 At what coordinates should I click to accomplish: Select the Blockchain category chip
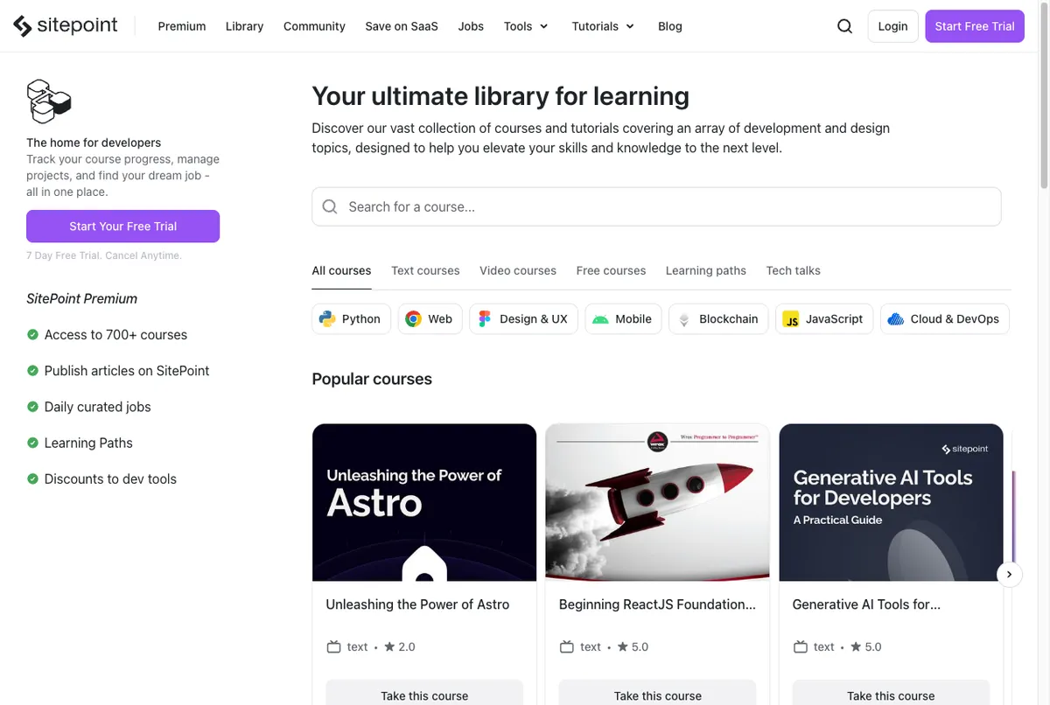(719, 319)
